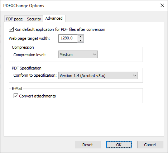
Task: Select the Advanced tab
Action: click(54, 18)
